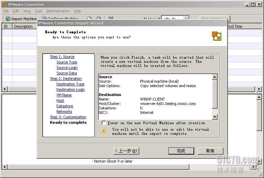
Task: Click the VMware logo icon in wizard header
Action: (x=217, y=36)
